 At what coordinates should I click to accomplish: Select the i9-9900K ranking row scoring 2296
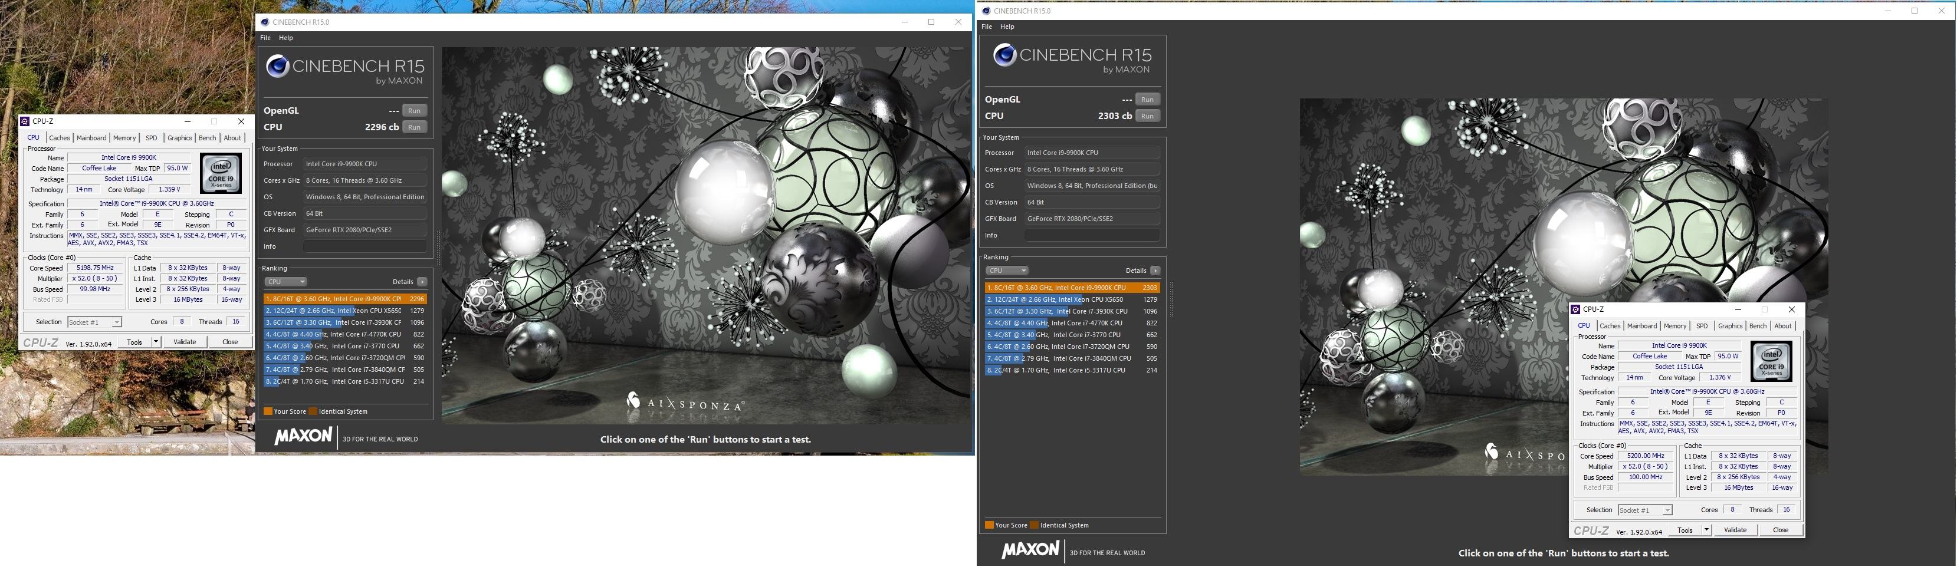point(345,299)
